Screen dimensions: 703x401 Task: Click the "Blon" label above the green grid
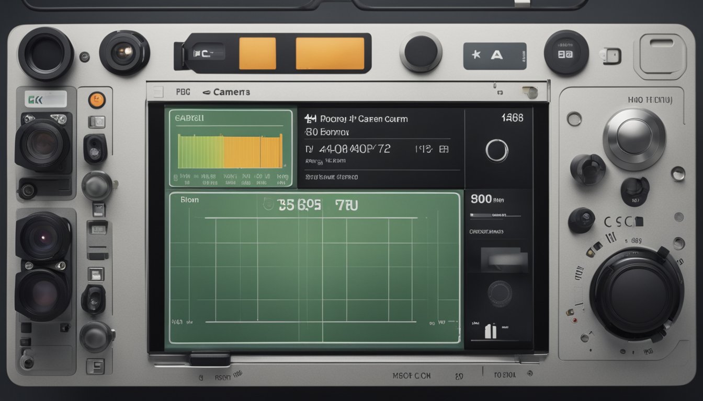point(189,199)
